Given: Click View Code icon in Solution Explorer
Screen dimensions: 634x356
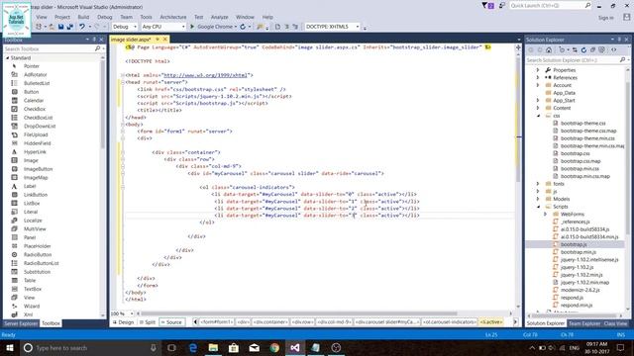Looking at the screenshot, I should 614,50.
